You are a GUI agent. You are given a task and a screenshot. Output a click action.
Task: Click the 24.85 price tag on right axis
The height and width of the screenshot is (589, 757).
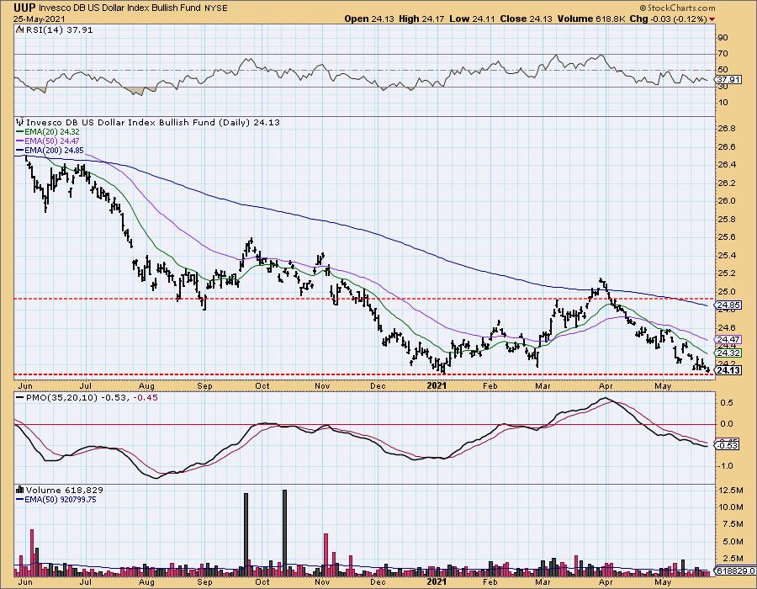(728, 305)
